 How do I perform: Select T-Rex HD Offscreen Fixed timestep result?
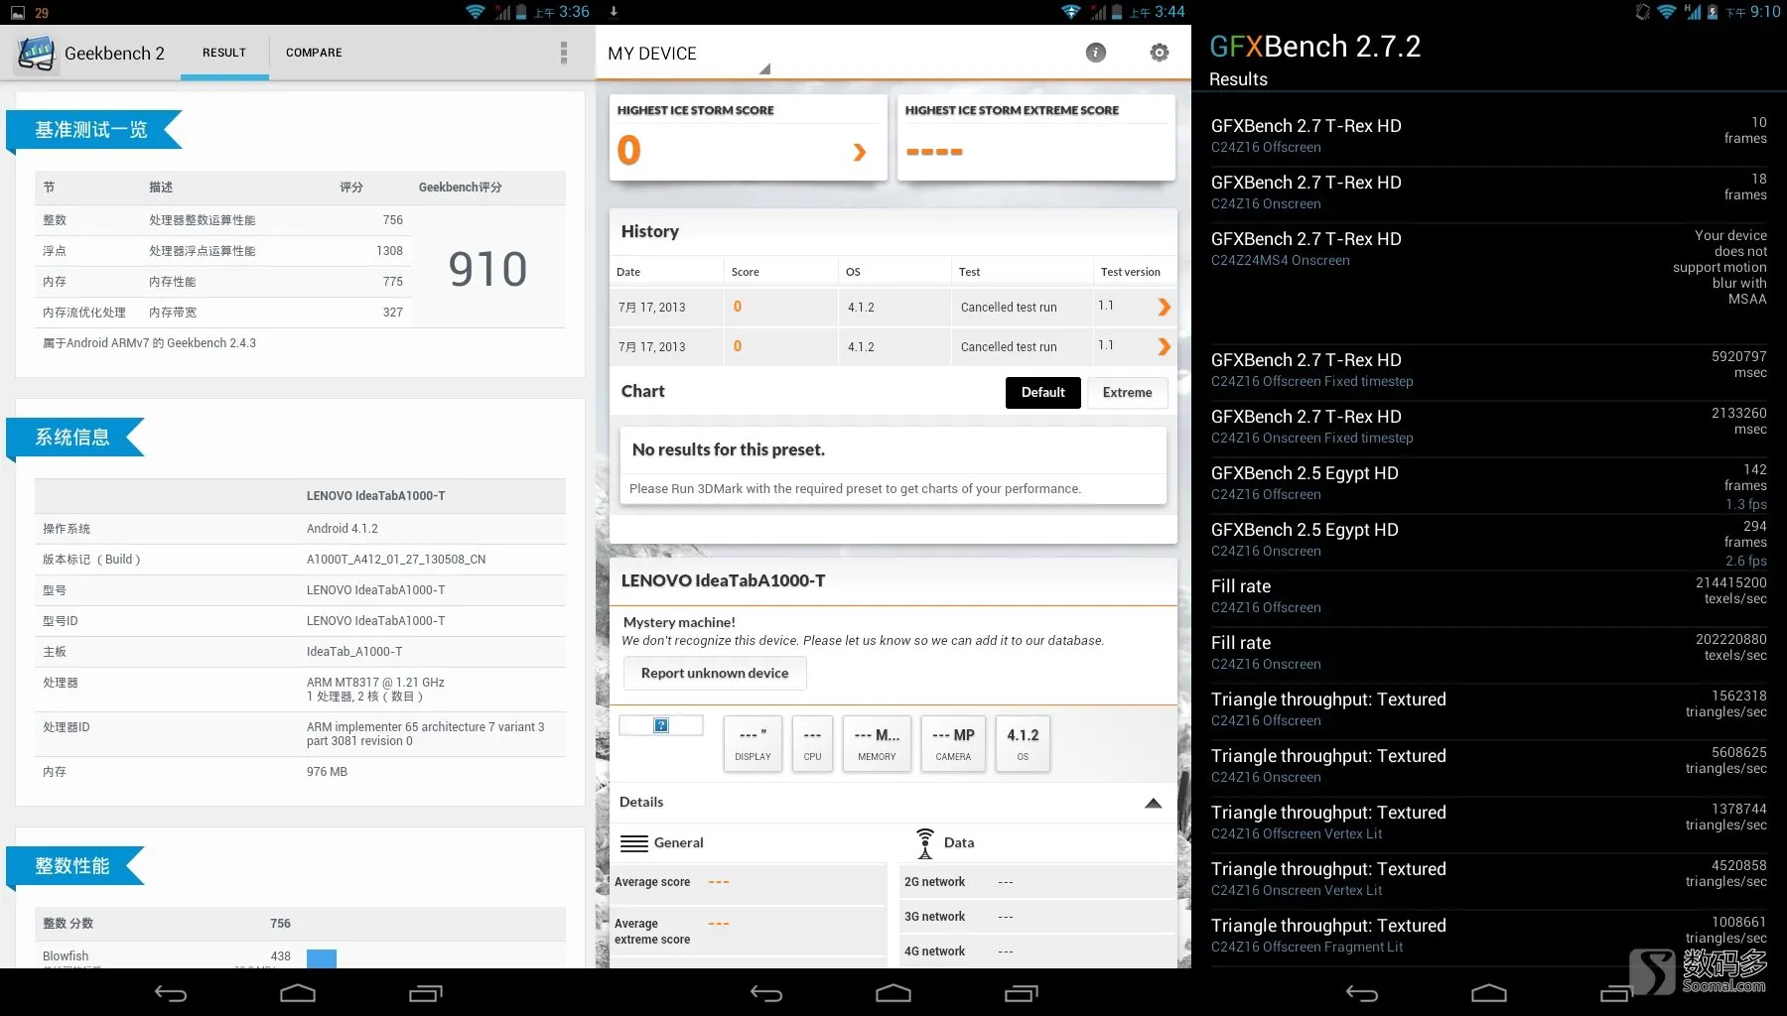(1489, 371)
